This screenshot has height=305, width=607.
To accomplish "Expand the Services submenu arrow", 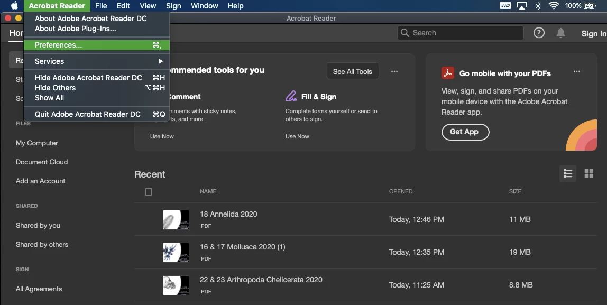I will coord(160,61).
